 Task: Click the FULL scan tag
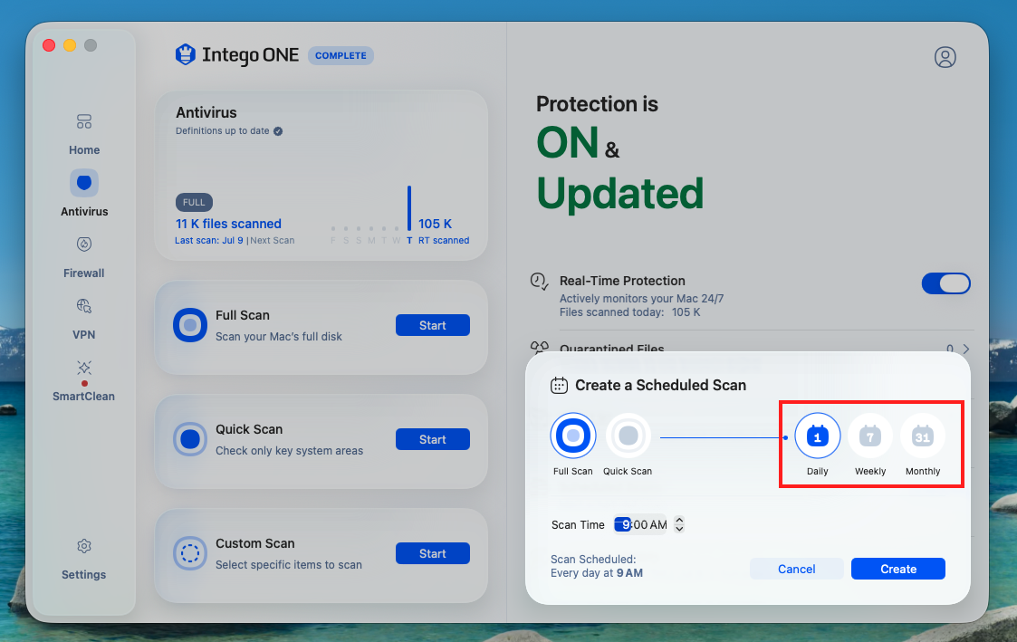pyautogui.click(x=194, y=202)
